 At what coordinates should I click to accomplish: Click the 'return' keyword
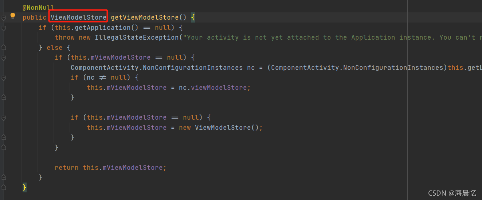pos(67,168)
